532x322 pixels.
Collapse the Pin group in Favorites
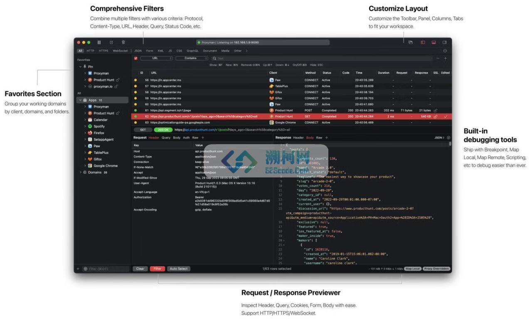pos(81,66)
